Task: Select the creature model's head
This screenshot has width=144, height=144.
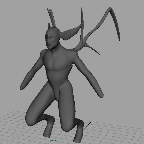Action: tap(52, 39)
